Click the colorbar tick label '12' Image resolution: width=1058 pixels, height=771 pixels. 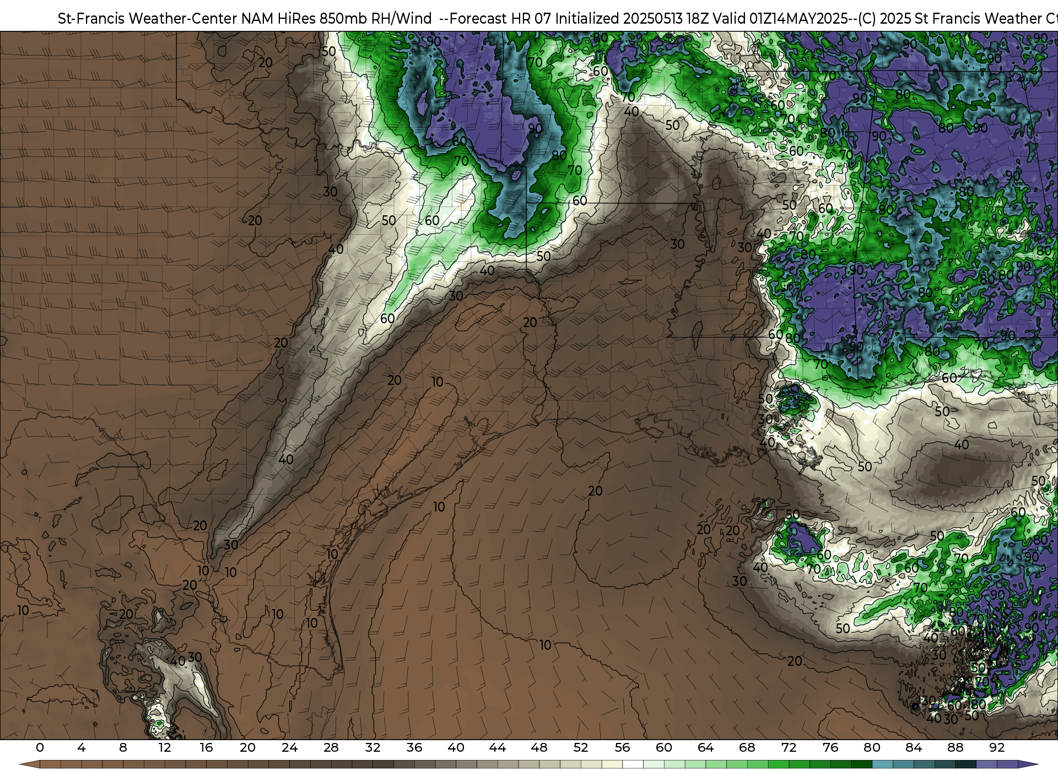point(165,747)
